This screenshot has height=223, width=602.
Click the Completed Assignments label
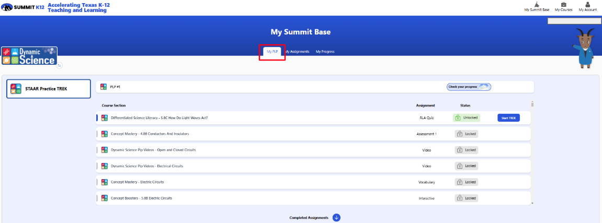click(x=309, y=218)
